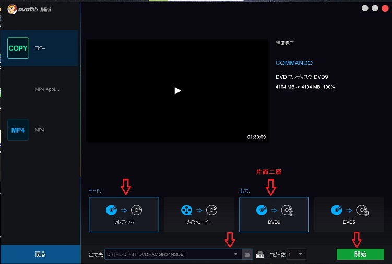Image resolution: width=392 pixels, height=264 pixels.
Task: Click the DVDFab Mini monkey logo
Action: click(12, 9)
